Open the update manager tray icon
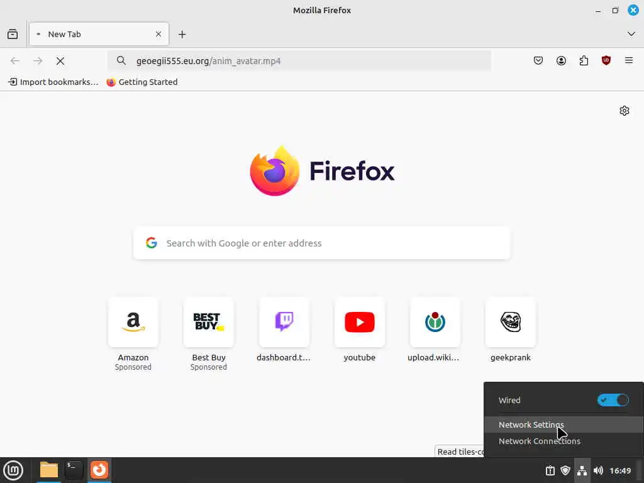Screen dimensions: 644x483 tap(550, 470)
